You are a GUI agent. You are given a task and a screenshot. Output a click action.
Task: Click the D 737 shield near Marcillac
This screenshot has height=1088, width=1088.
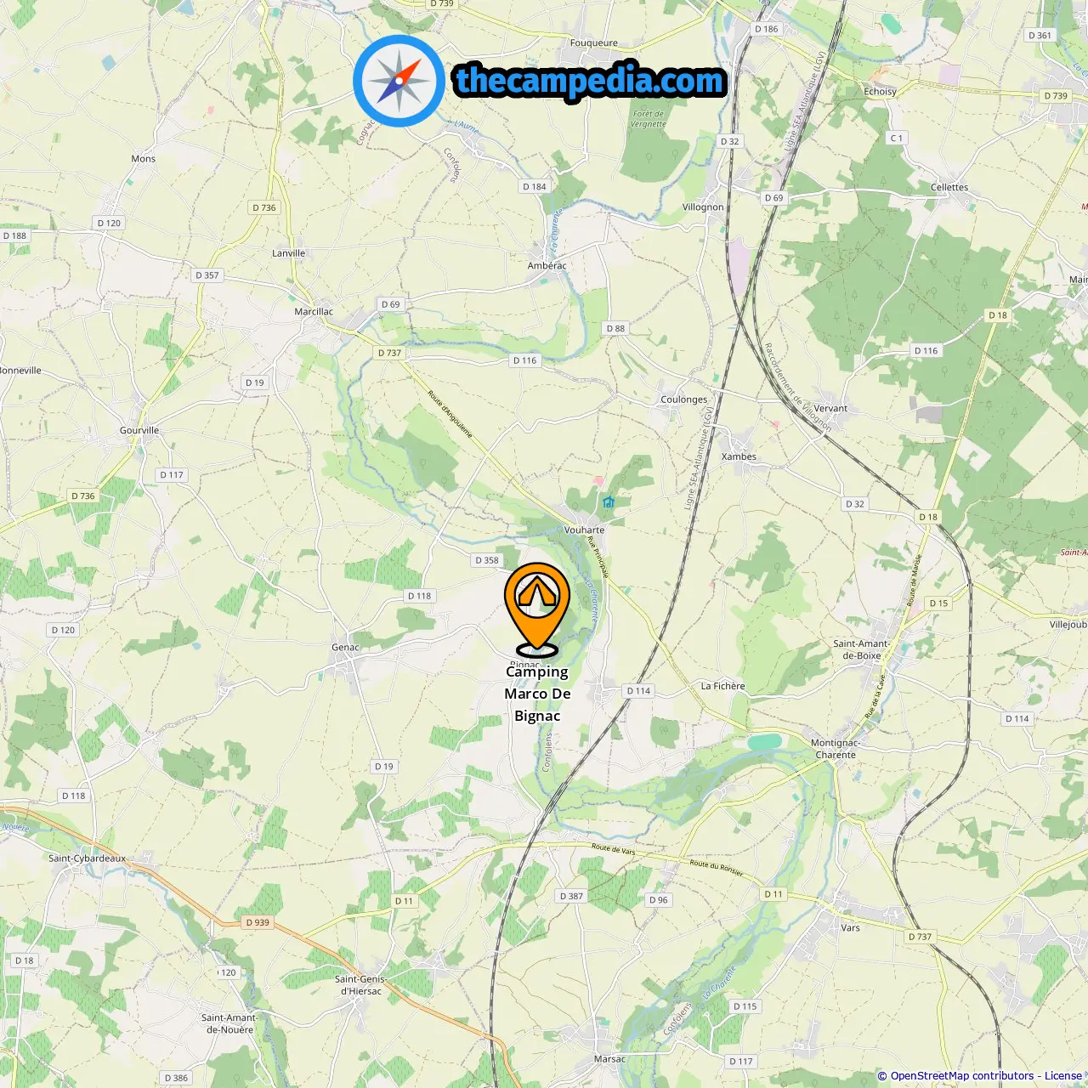pos(389,353)
